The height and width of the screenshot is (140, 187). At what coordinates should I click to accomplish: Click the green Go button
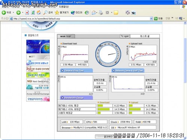pos(158,19)
